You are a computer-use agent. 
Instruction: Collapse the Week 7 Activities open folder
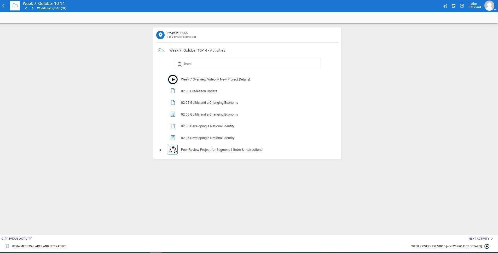tap(161, 50)
